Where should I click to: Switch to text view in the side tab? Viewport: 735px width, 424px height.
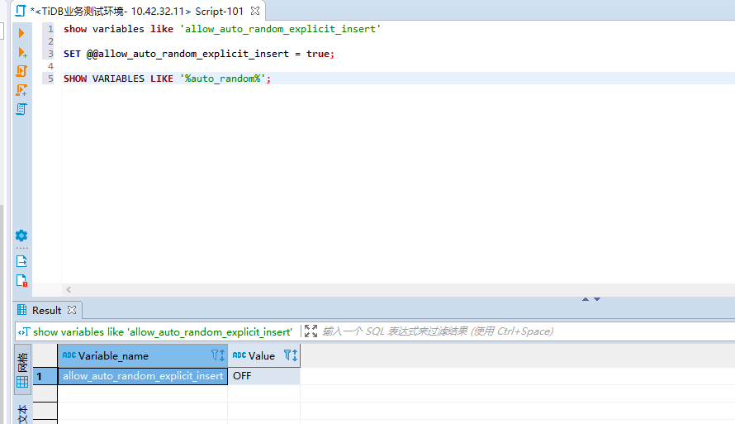22,413
